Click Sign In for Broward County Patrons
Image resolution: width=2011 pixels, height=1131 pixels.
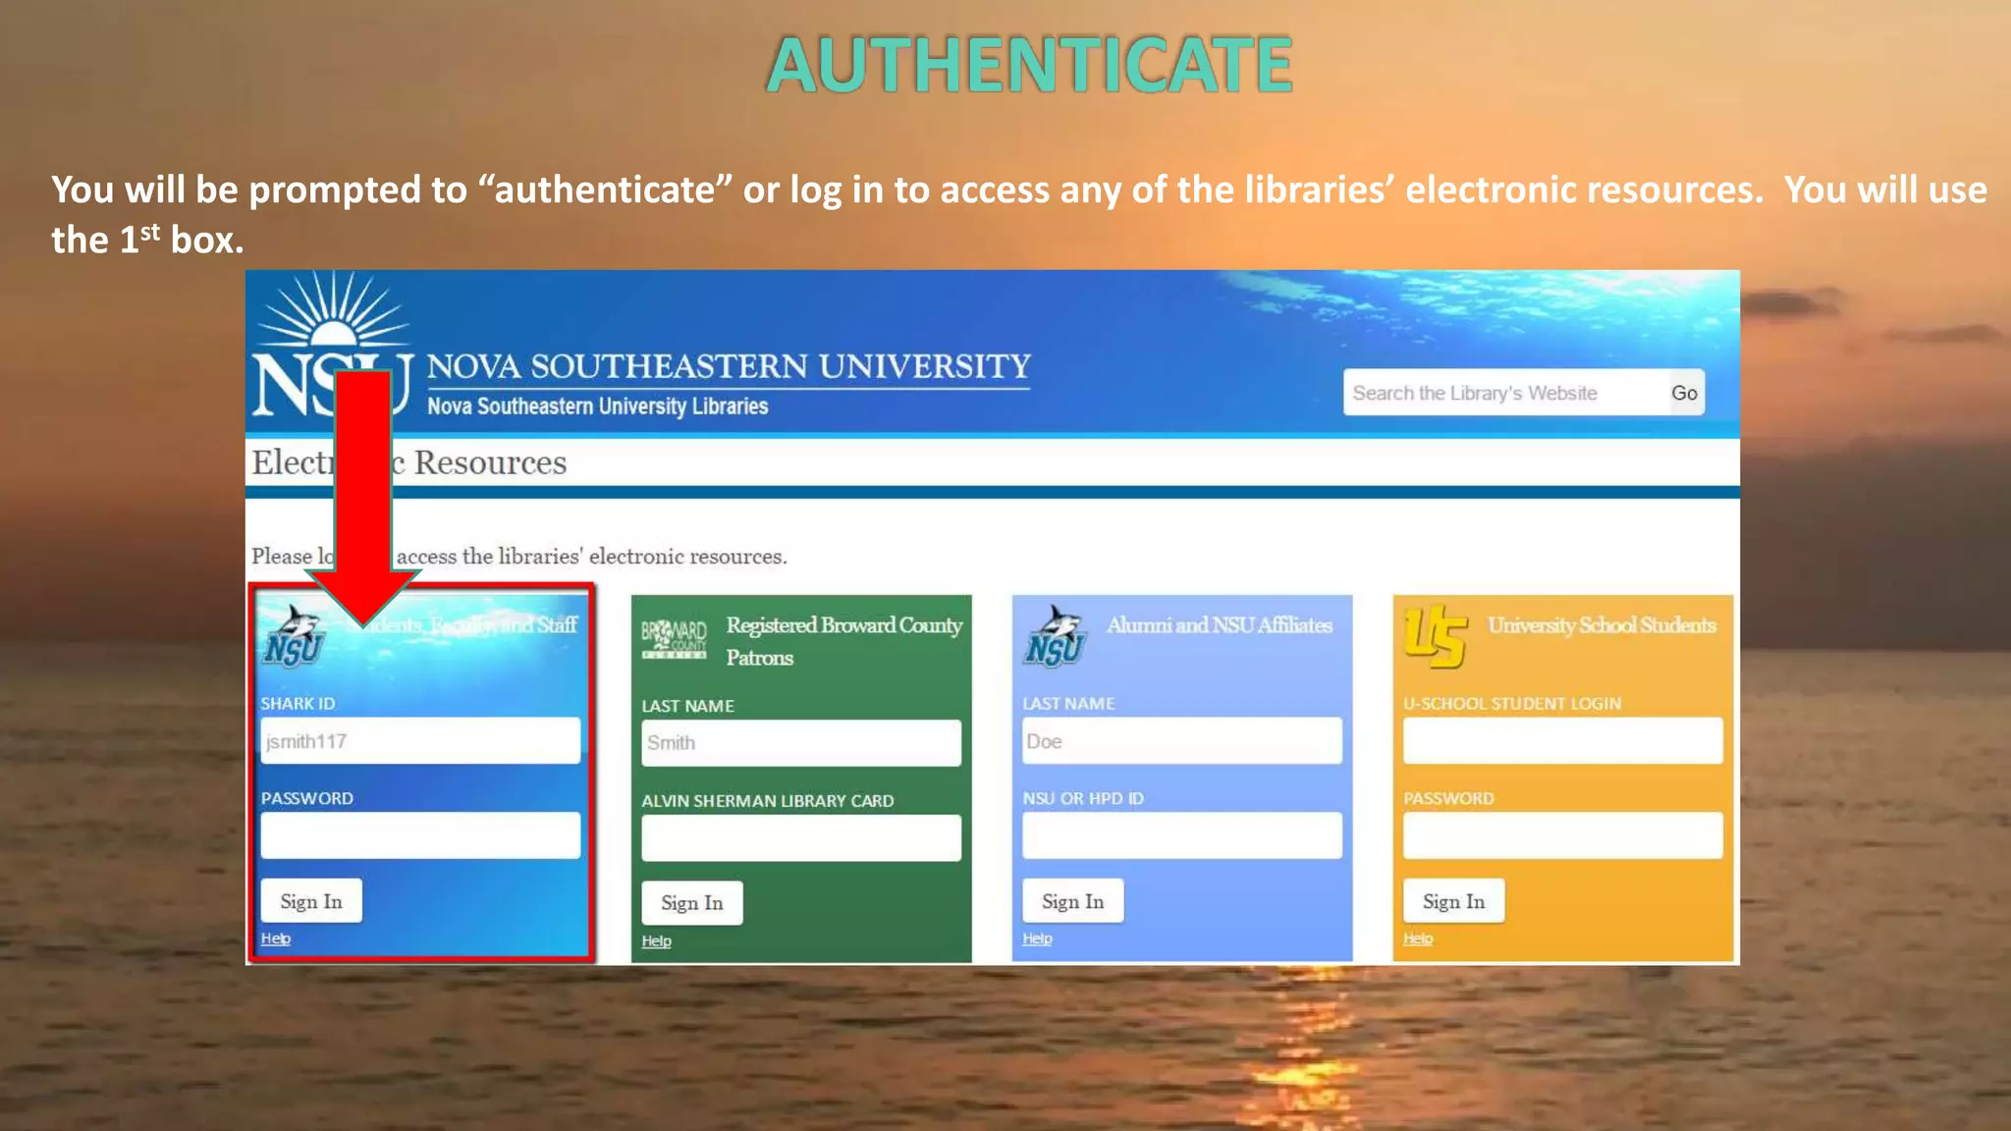tap(692, 903)
